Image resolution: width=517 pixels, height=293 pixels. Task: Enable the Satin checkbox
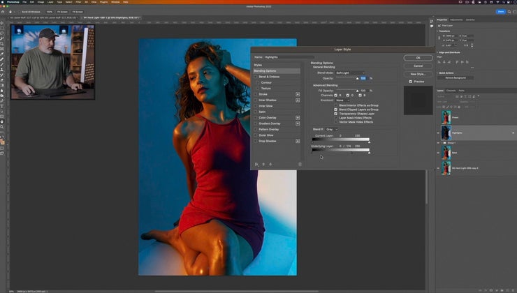tap(256, 112)
